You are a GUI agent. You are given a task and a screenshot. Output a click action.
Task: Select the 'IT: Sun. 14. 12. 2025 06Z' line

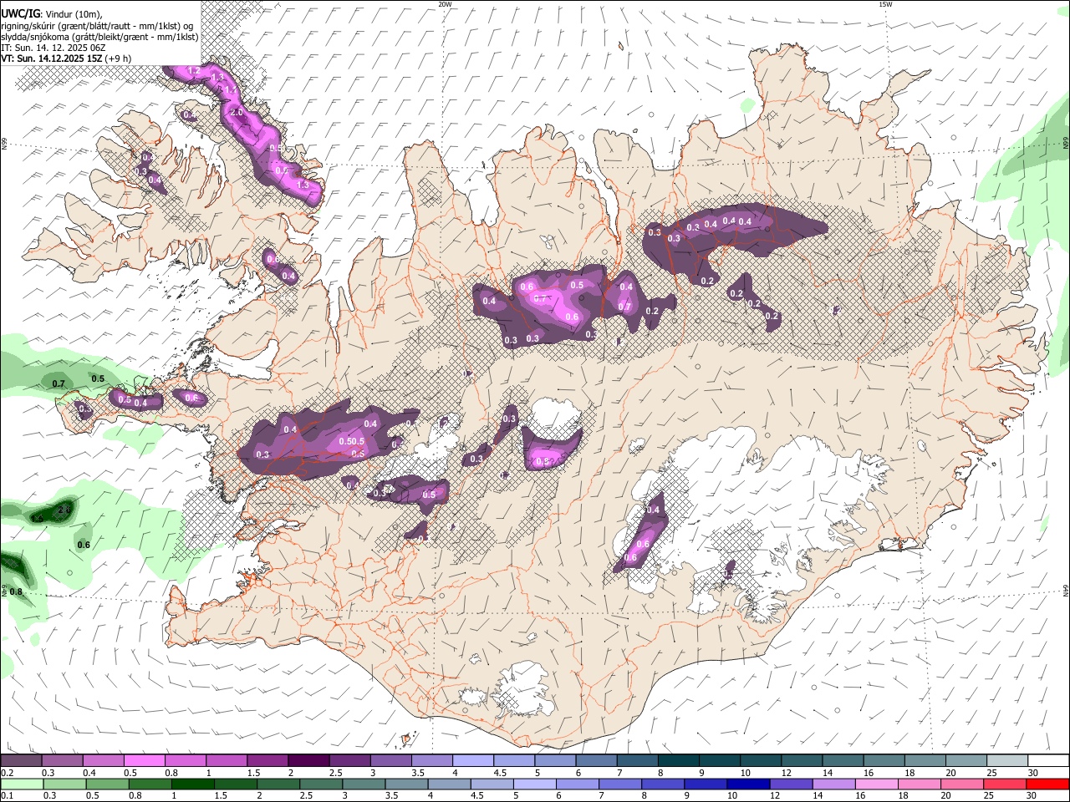coord(53,48)
